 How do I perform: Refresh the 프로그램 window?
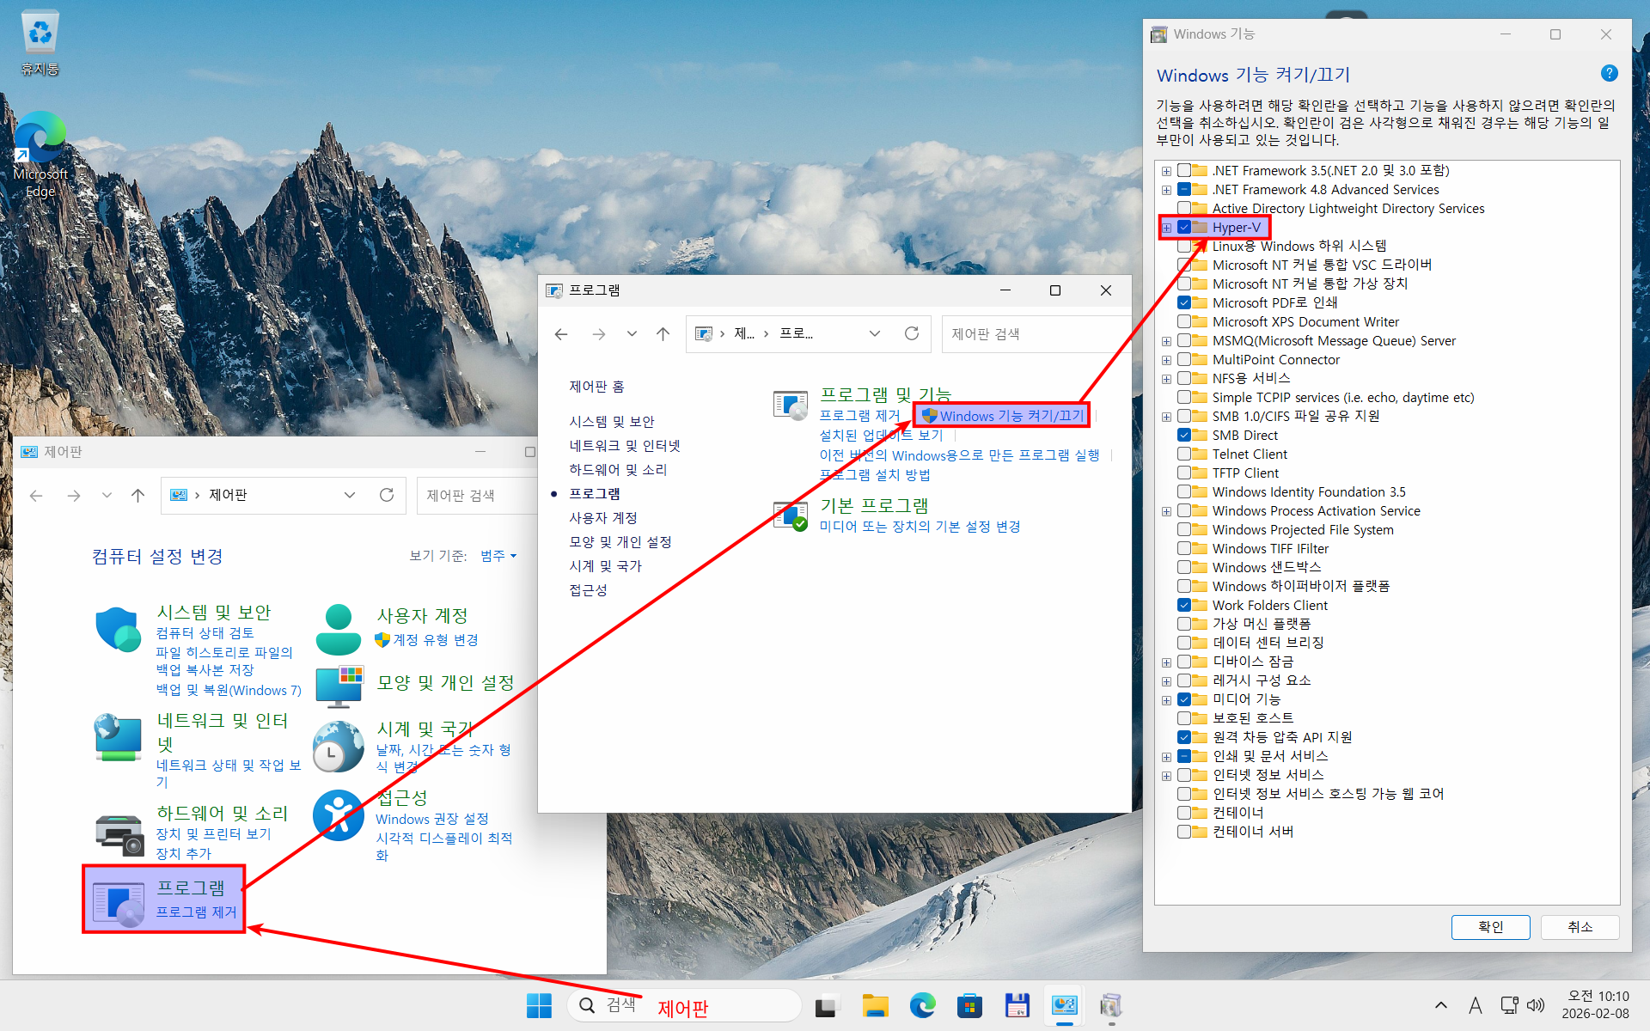click(x=912, y=333)
